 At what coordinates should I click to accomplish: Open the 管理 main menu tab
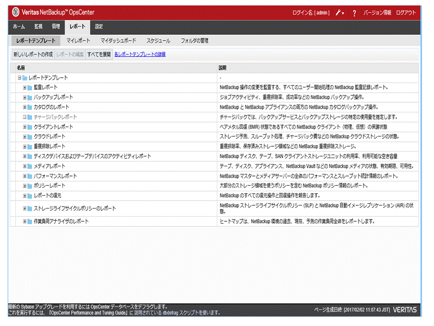[x=56, y=27]
